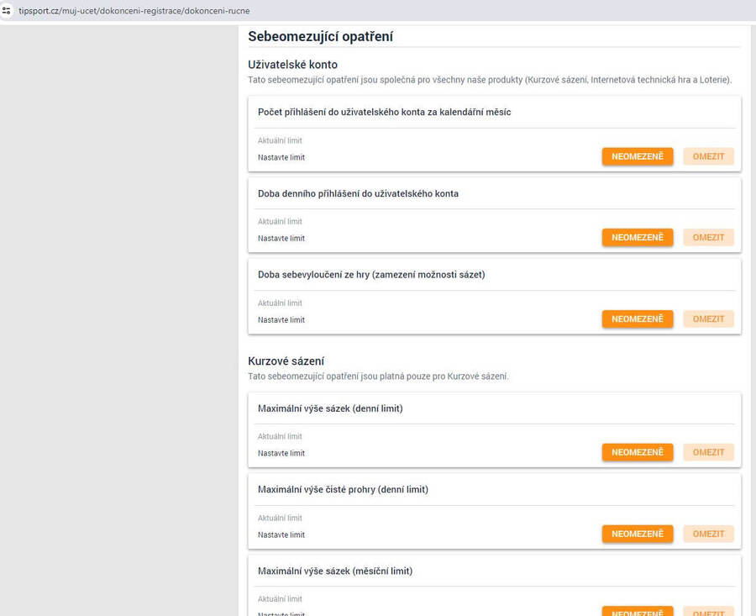
Task: Choose OMEZIT for self-exclusion from play
Action: tap(708, 319)
